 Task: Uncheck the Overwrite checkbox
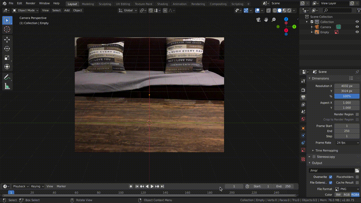click(x=331, y=177)
